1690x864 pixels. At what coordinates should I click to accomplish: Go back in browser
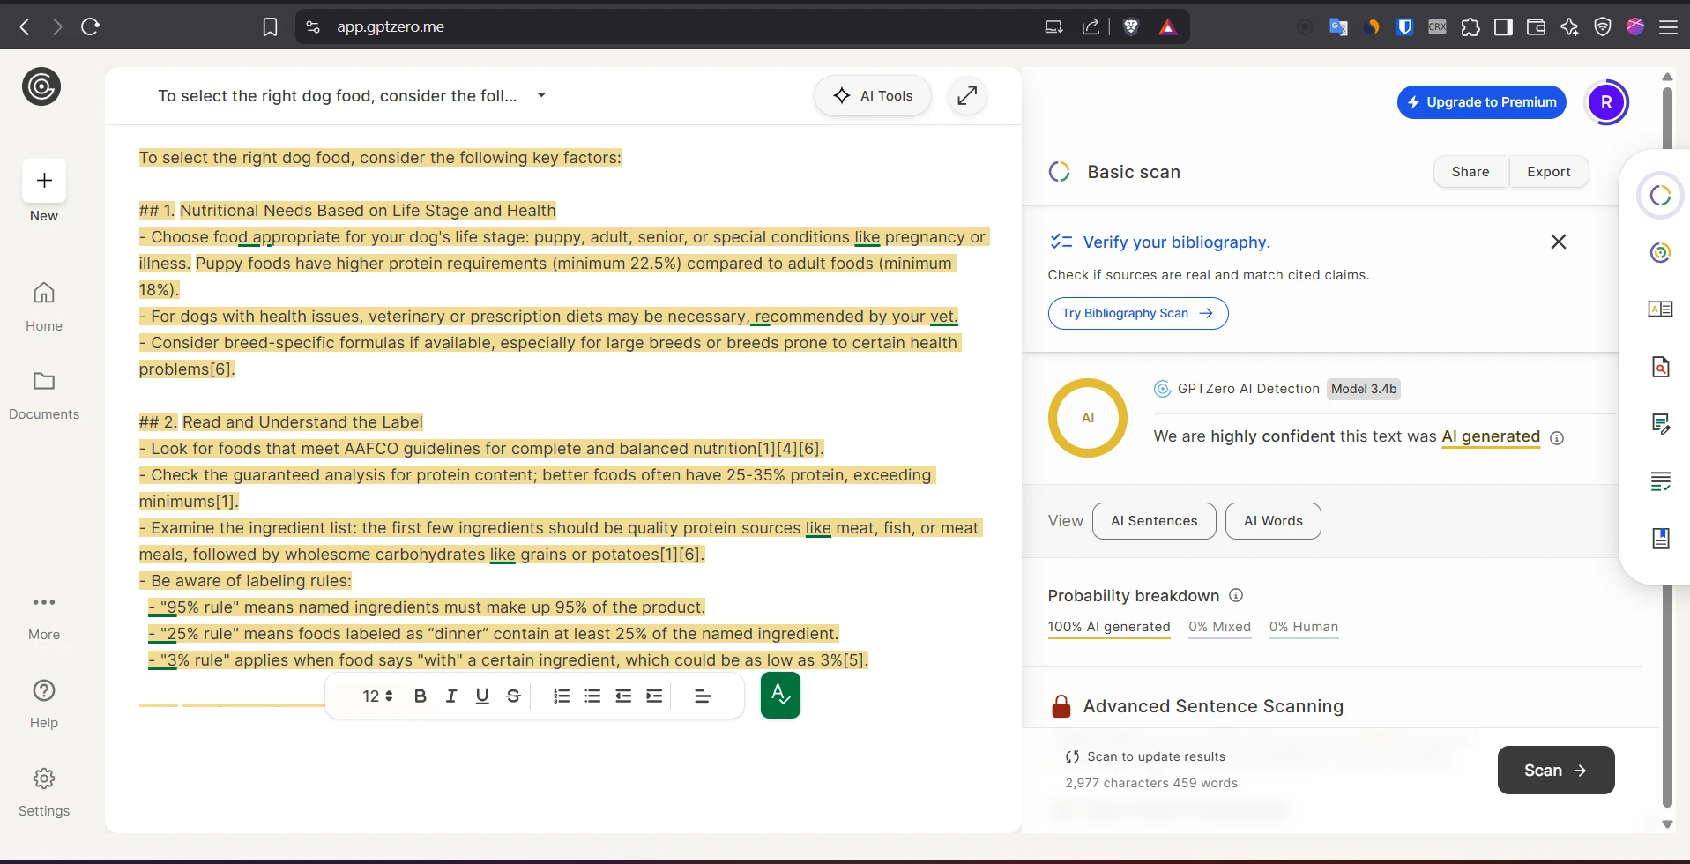click(x=25, y=26)
